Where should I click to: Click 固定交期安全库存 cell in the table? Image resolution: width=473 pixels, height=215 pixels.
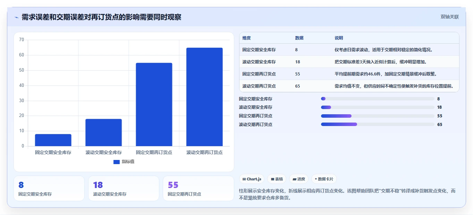[x=259, y=50]
